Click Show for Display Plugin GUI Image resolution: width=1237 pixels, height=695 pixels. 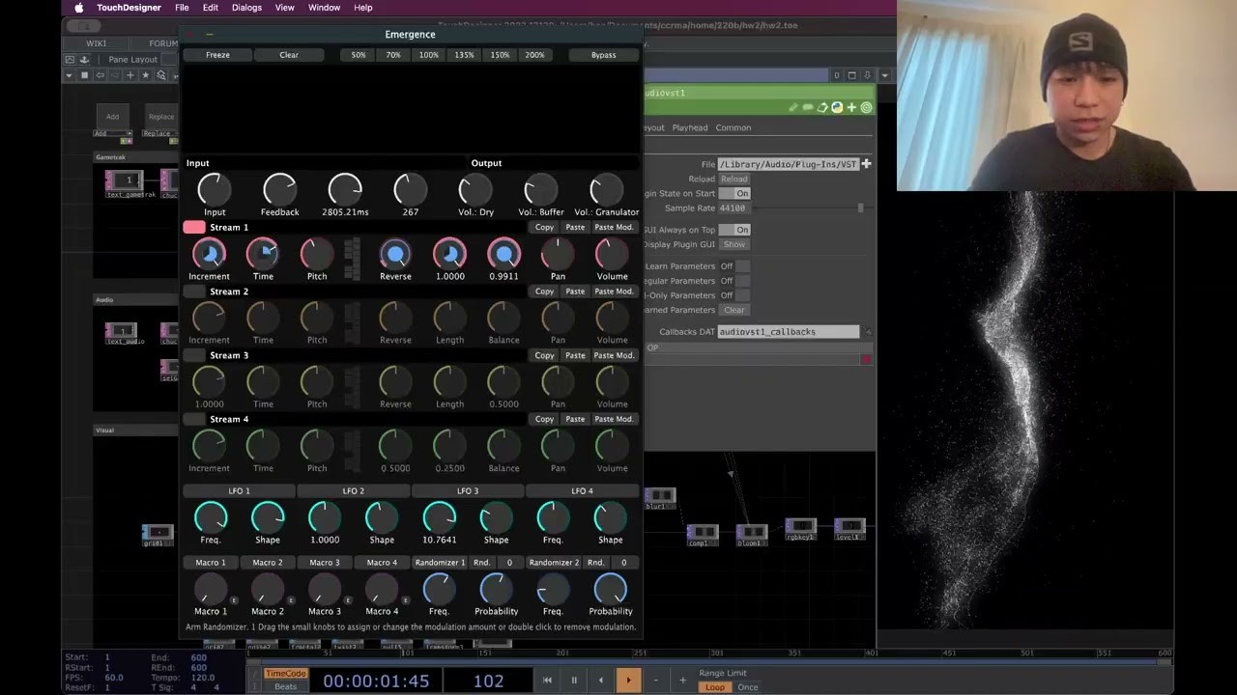[734, 244]
